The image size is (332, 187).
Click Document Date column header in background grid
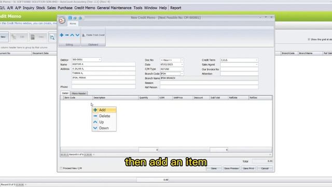pos(44,53)
